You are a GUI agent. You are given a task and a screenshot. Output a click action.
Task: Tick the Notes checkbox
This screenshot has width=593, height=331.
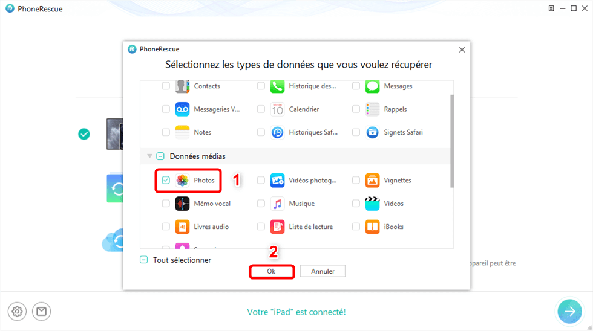click(166, 132)
